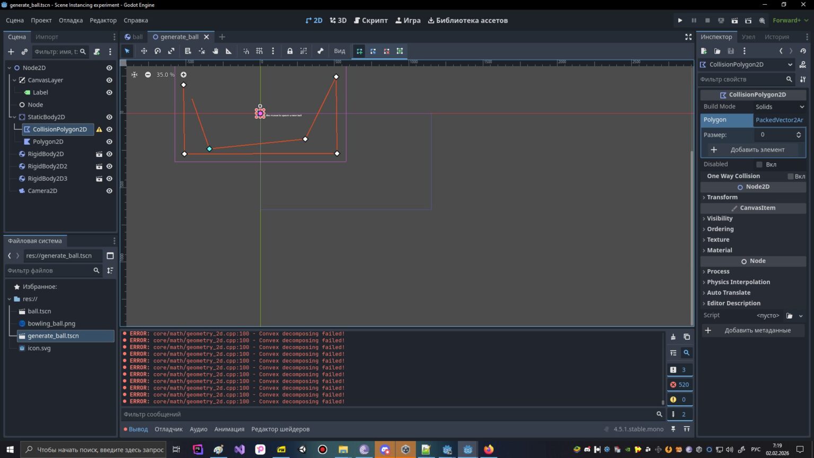Enable One Way Collision checkbox

click(790, 176)
